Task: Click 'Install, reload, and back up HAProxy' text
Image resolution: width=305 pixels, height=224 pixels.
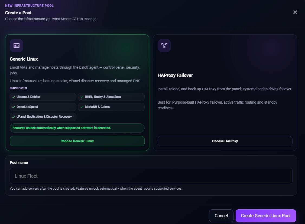Action: pyautogui.click(x=225, y=89)
